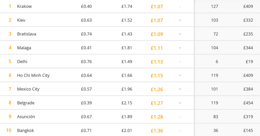
Task: Click rank number 1 beside Krakow
Action: click(10, 6)
